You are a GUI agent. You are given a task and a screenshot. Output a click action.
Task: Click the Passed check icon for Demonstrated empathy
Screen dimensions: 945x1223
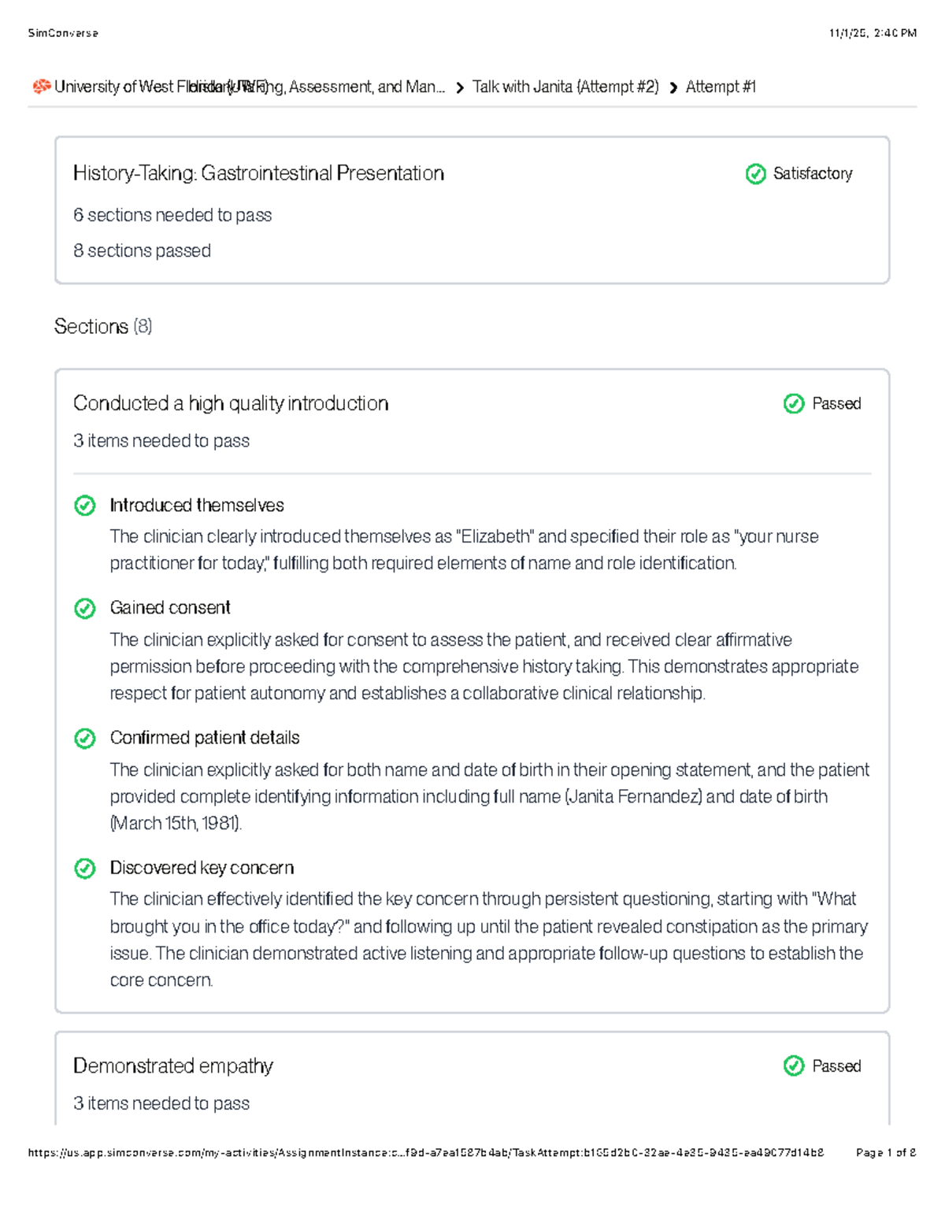[794, 1066]
